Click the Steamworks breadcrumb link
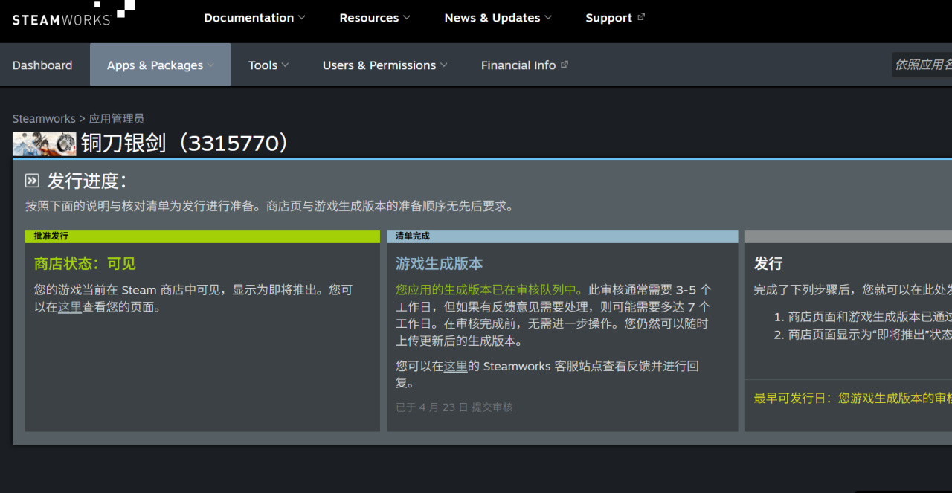Screen dimensions: 952x493 (x=44, y=119)
